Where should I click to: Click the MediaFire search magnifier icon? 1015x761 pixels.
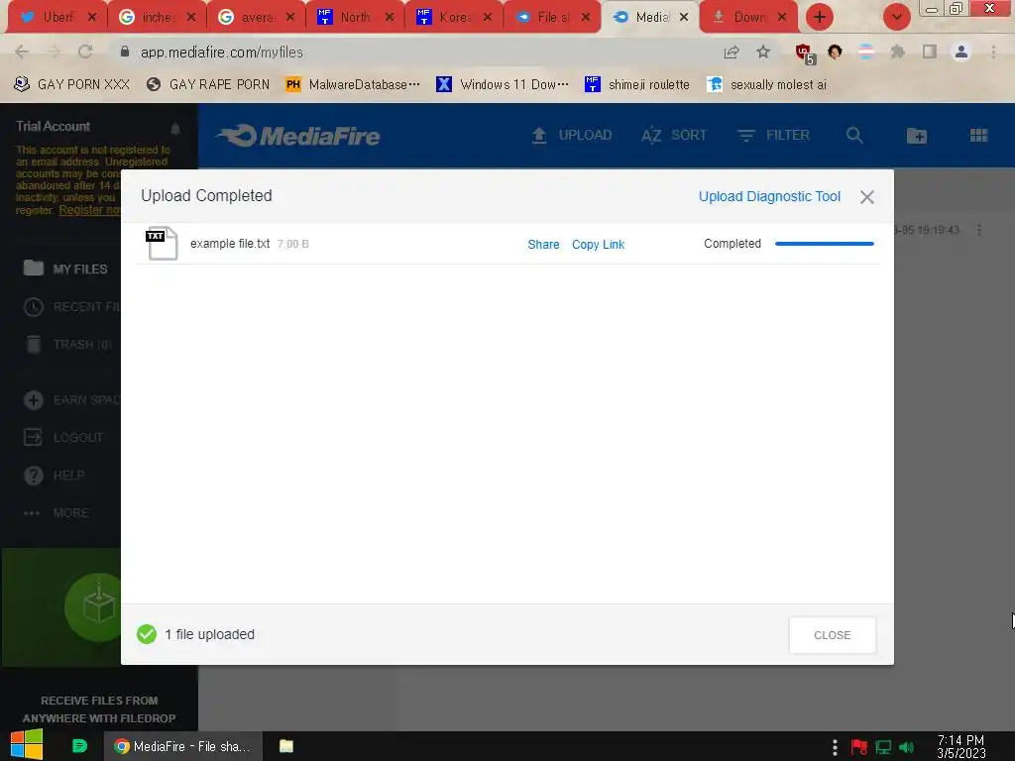[x=854, y=135]
